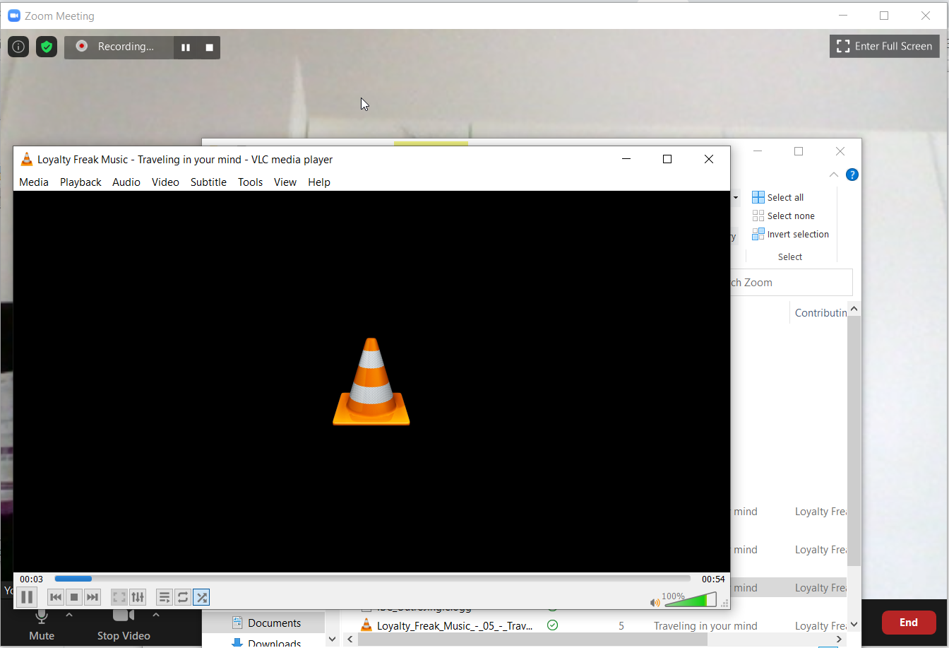
Task: Open the Subtitle menu in VLC
Action: 208,182
